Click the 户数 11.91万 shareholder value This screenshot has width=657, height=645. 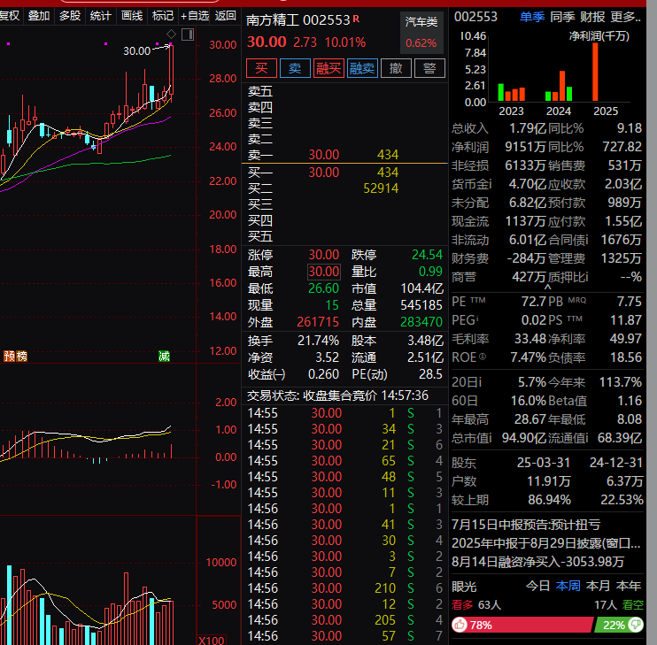(x=548, y=481)
